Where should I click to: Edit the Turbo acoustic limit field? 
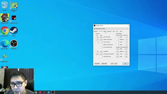117,54
